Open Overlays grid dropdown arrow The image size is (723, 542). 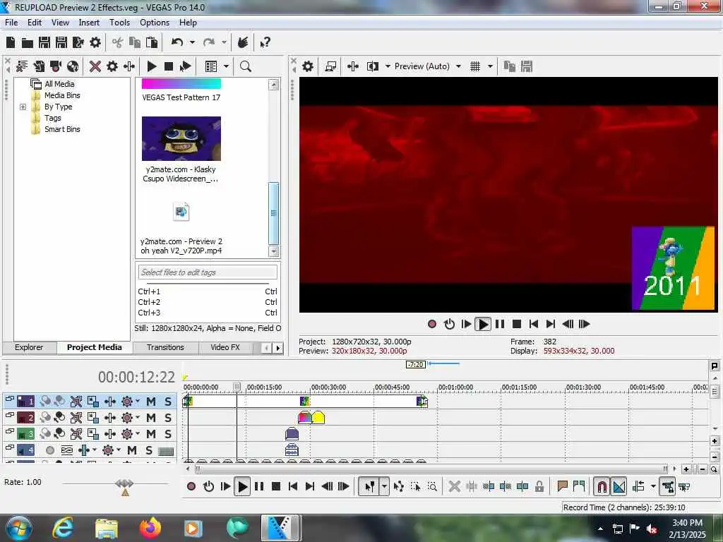pyautogui.click(x=490, y=66)
